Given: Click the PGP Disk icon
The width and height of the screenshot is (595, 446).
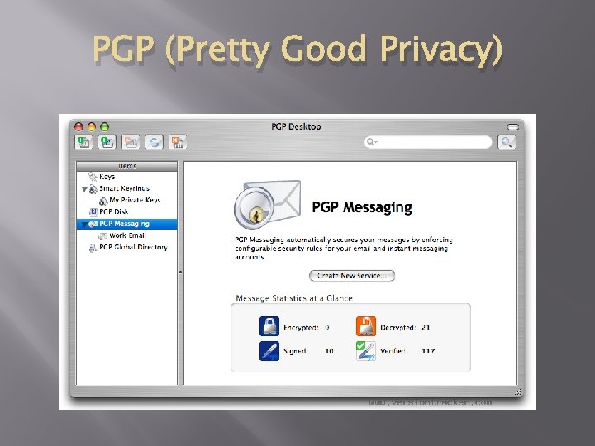Looking at the screenshot, I should coord(93,211).
